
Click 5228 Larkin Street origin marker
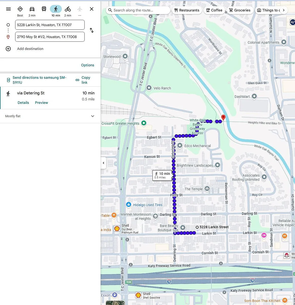[x=197, y=227]
